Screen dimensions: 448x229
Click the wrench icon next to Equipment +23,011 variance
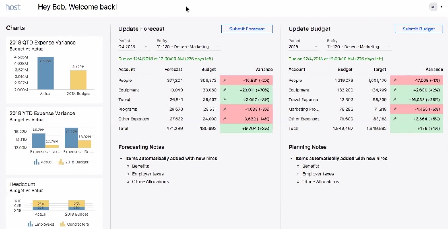click(x=225, y=90)
